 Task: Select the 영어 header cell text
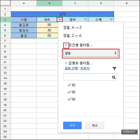[x=73, y=20]
